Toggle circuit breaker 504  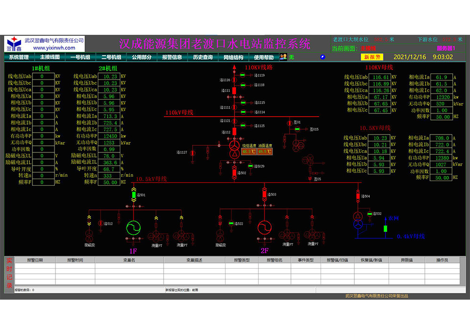coord(358,196)
